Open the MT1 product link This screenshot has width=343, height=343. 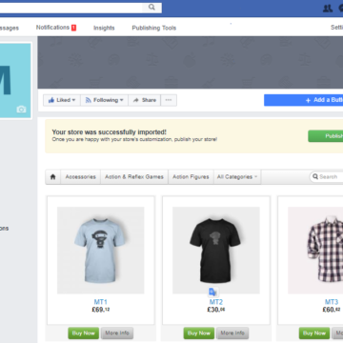(x=101, y=302)
